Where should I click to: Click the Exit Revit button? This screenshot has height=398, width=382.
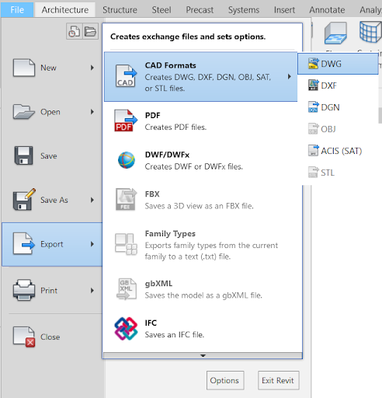click(279, 380)
